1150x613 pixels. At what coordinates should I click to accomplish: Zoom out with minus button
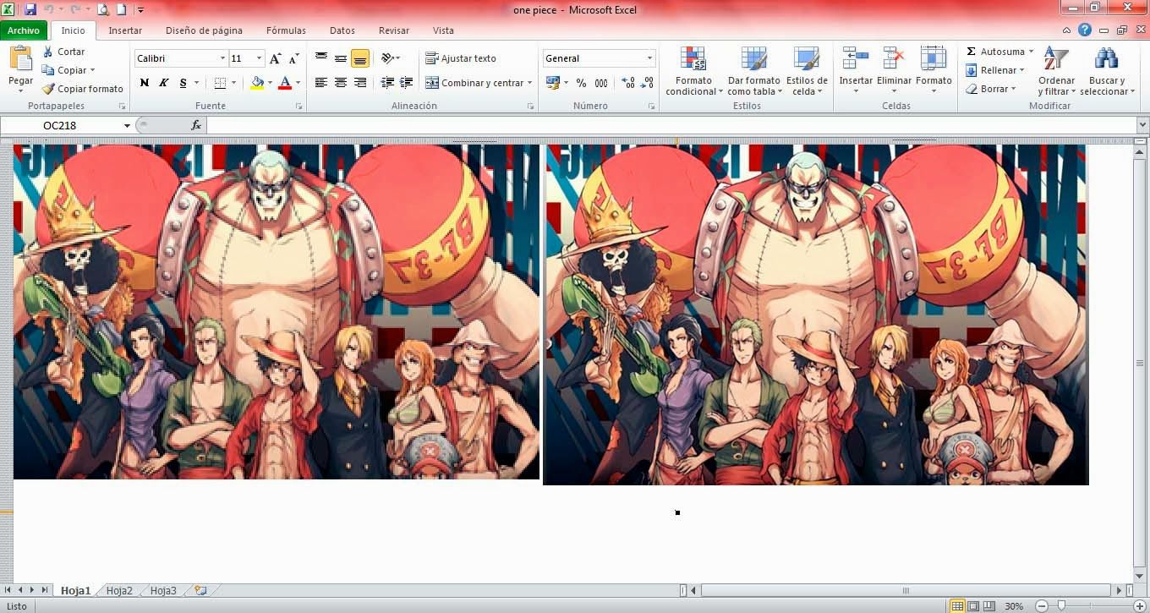1042,606
